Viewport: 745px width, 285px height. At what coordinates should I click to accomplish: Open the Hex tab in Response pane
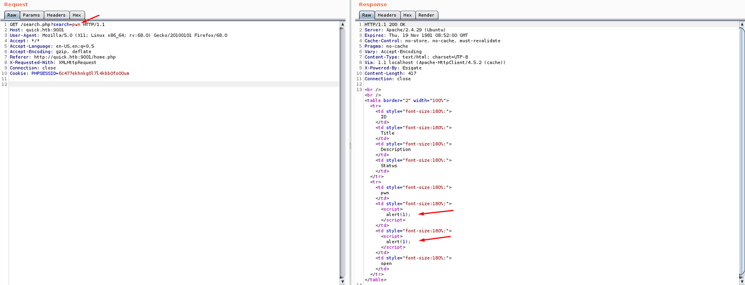(407, 15)
